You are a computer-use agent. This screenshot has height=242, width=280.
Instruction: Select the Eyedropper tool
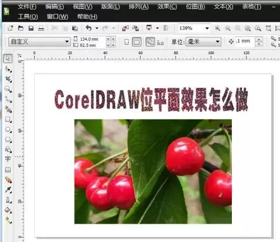8,190
